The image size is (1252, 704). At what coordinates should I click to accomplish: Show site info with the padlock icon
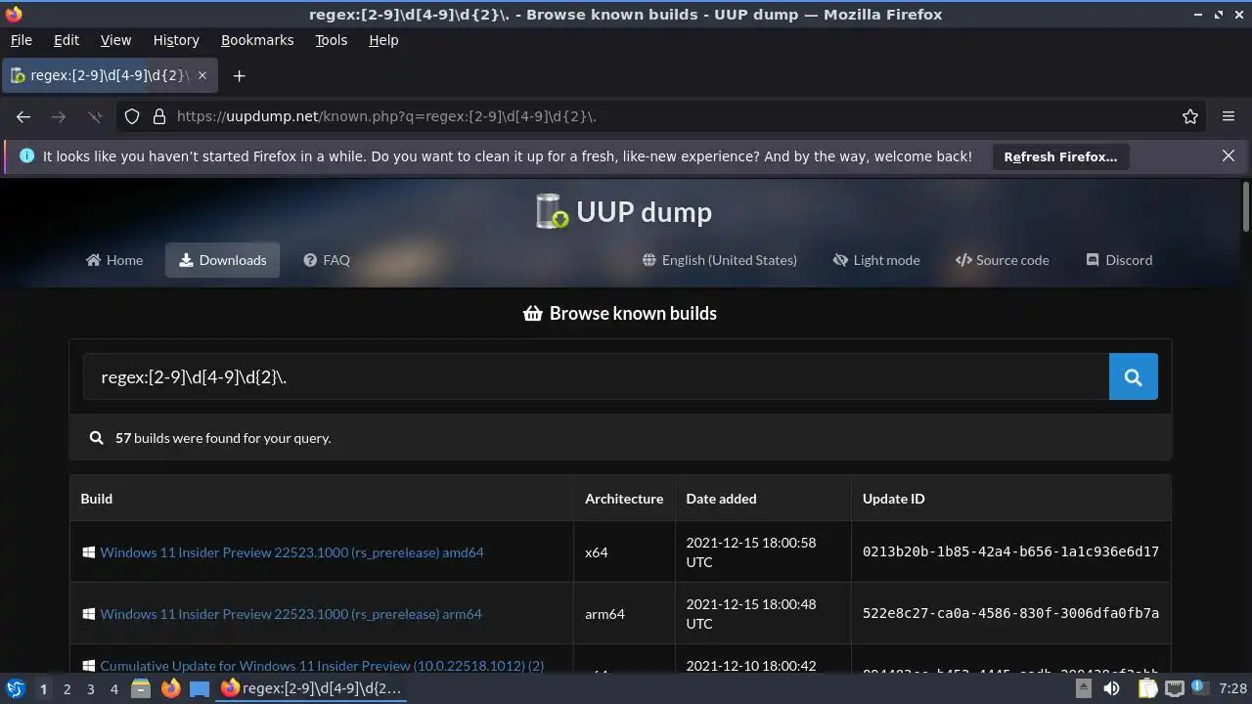pos(159,116)
